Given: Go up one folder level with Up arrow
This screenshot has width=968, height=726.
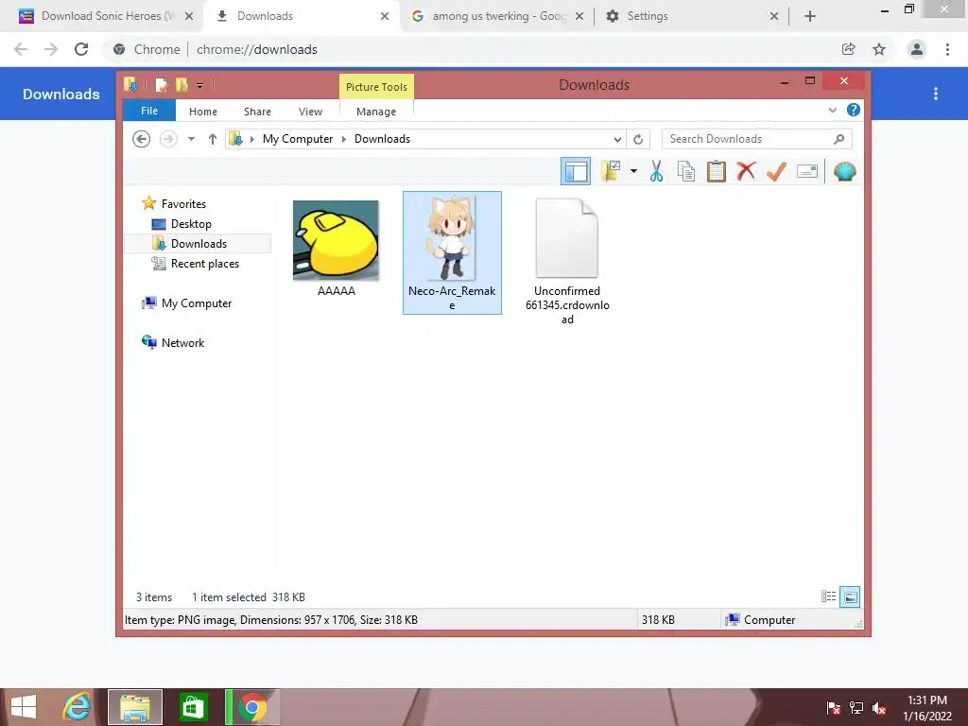Looking at the screenshot, I should pos(213,139).
